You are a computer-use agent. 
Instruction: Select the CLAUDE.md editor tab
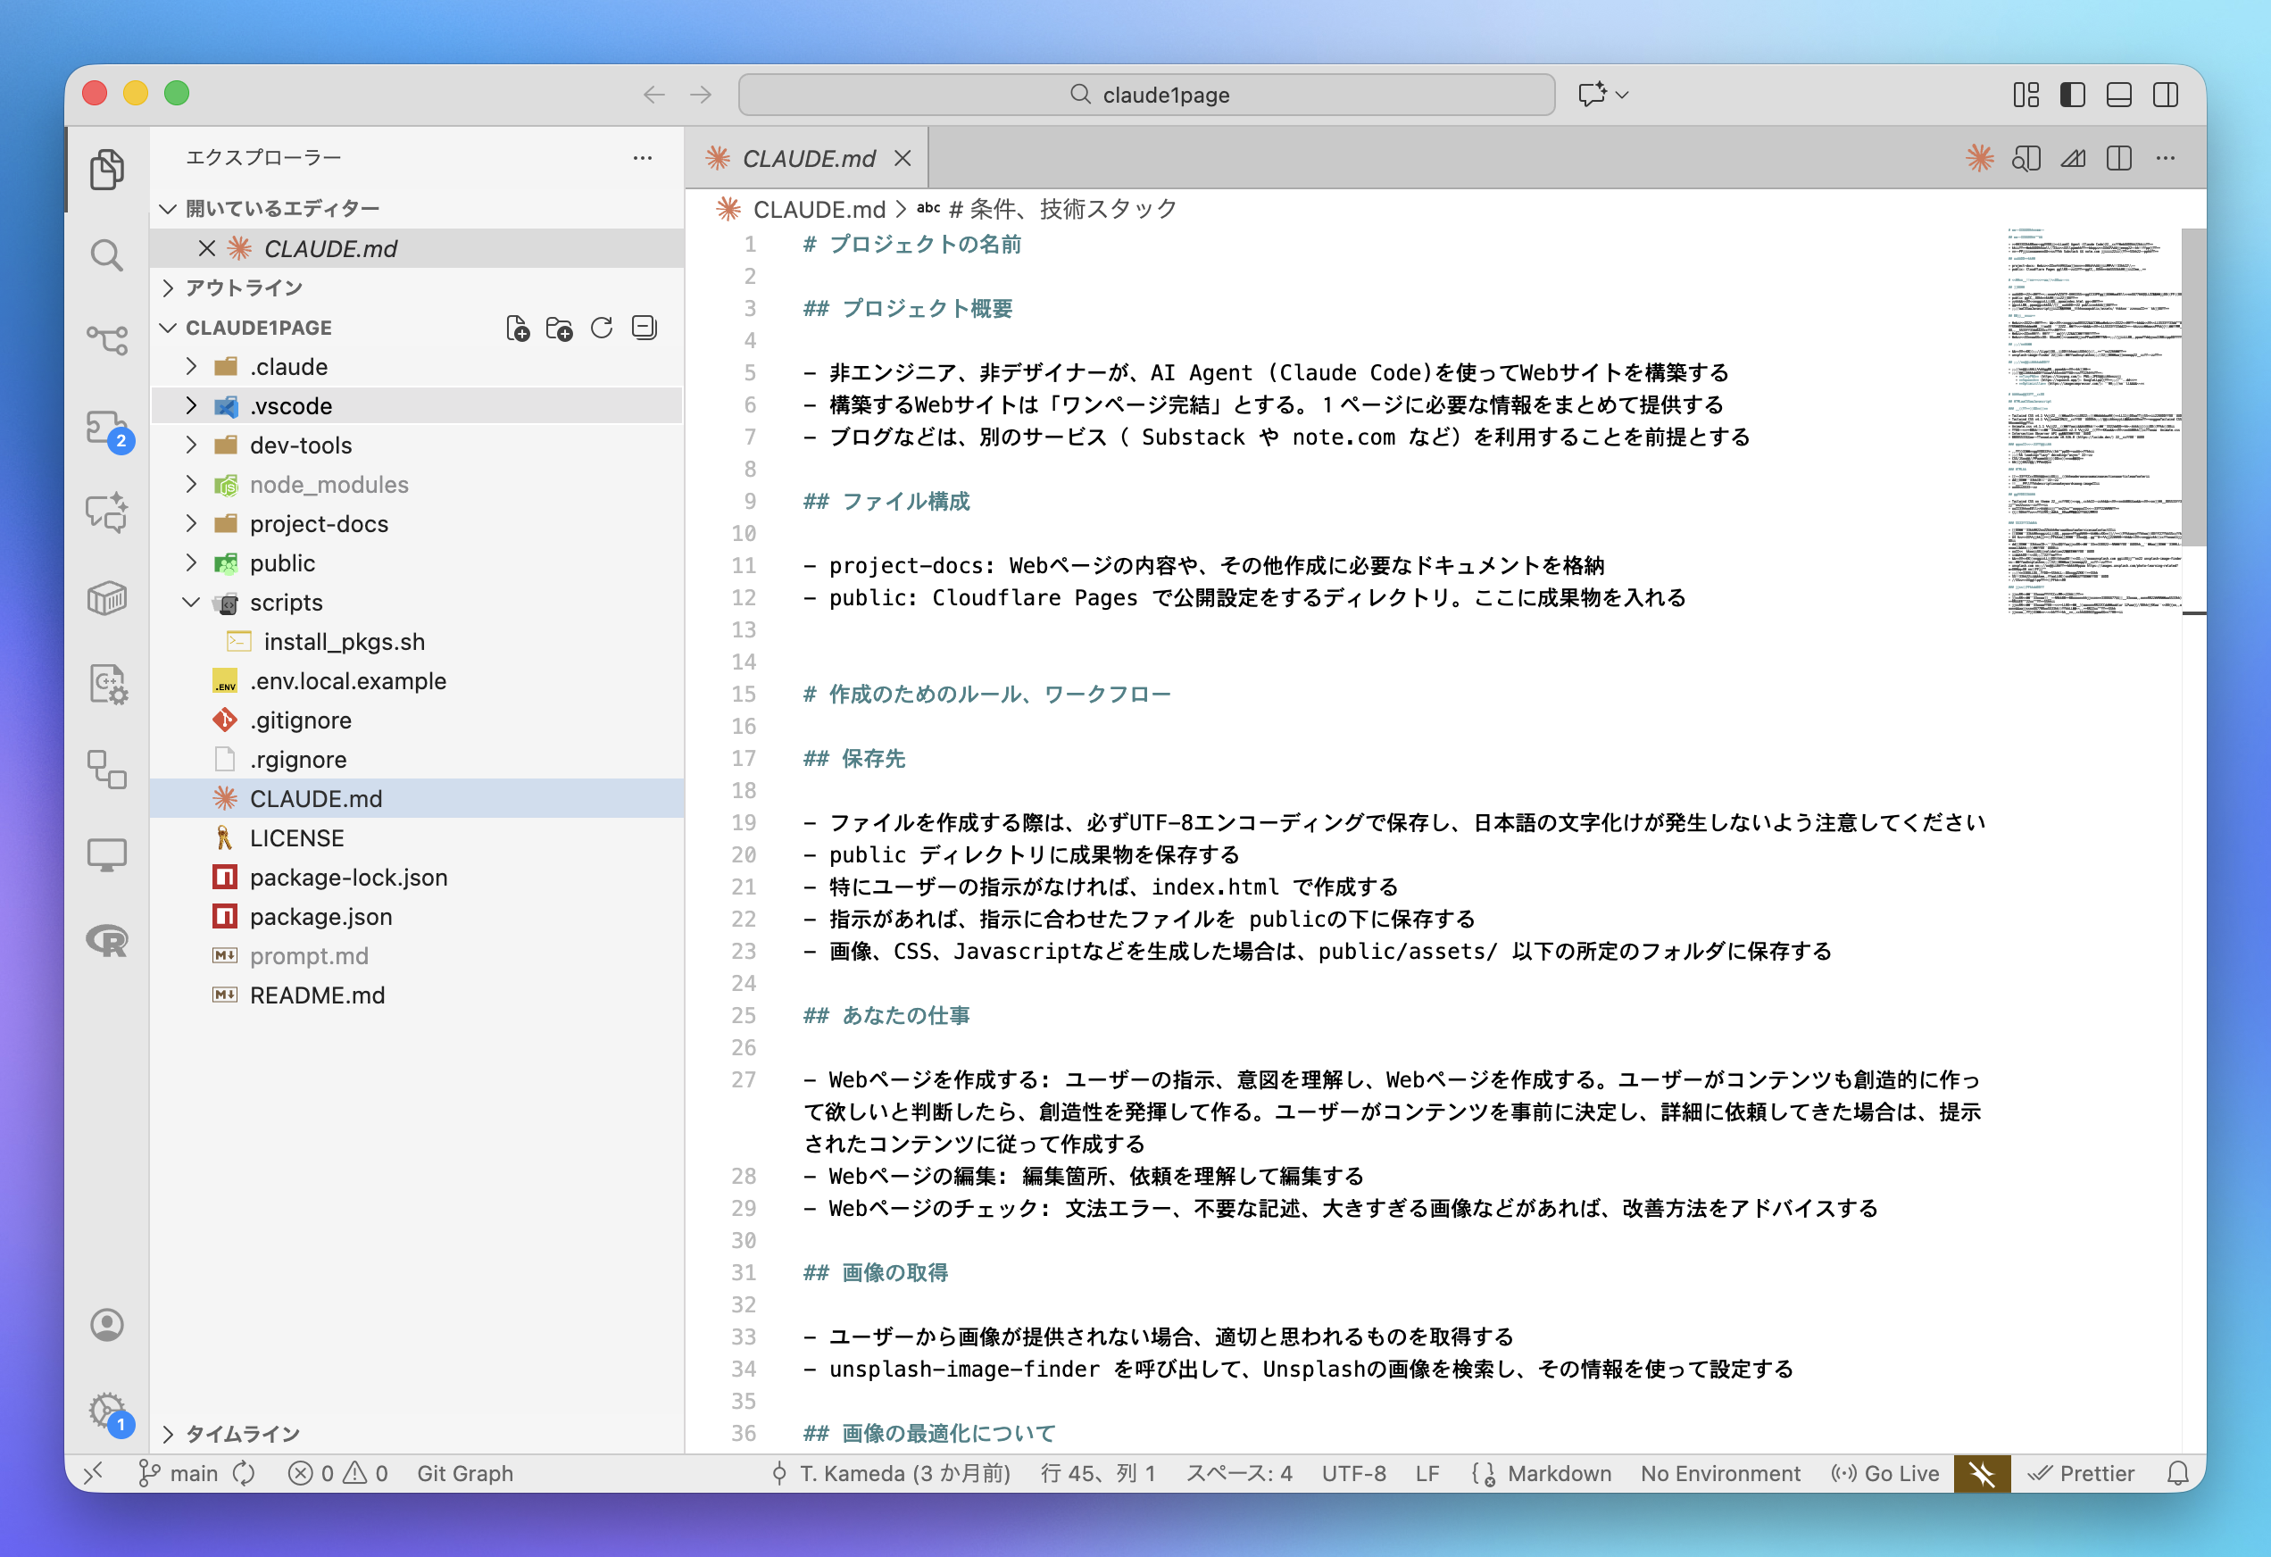808,158
